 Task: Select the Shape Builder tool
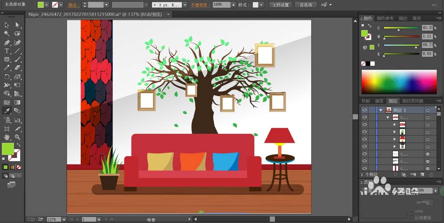(x=7, y=94)
